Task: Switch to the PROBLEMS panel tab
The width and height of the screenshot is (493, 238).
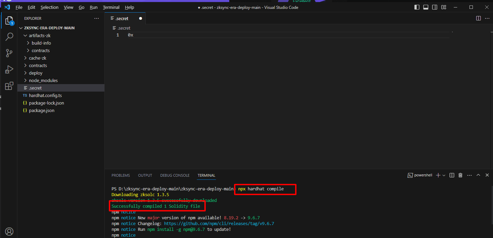Action: pyautogui.click(x=121, y=175)
